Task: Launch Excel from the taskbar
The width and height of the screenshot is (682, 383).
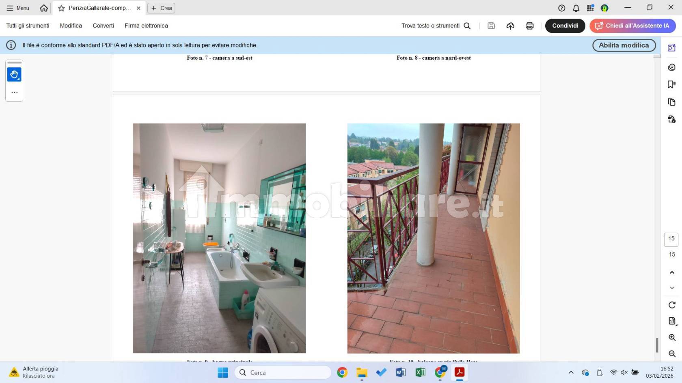Action: pos(420,372)
